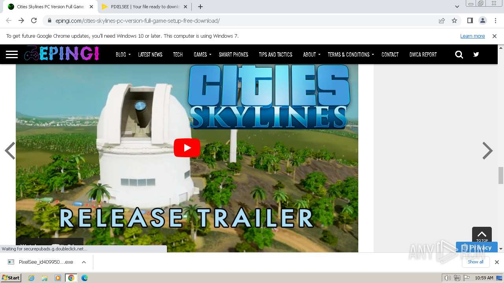Image resolution: width=504 pixels, height=283 pixels.
Task: Click browser back arrow
Action: (x=9, y=21)
